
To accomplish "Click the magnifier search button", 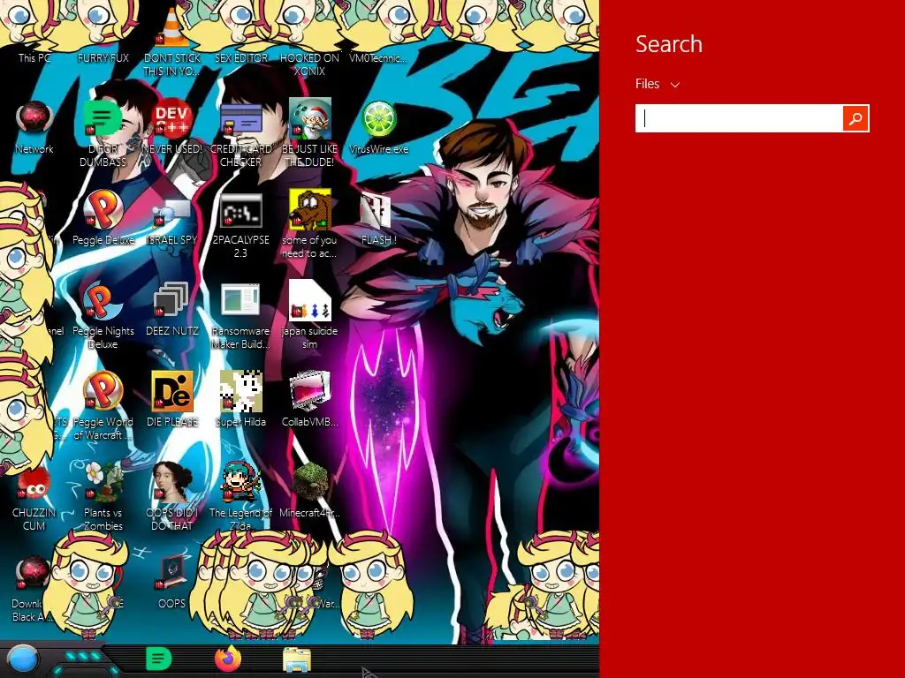I will point(856,118).
